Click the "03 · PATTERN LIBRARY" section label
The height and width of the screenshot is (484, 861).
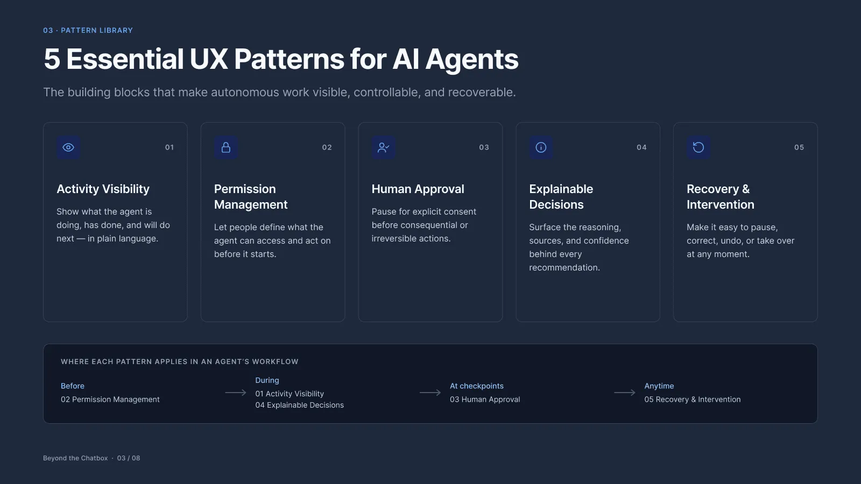[88, 31]
